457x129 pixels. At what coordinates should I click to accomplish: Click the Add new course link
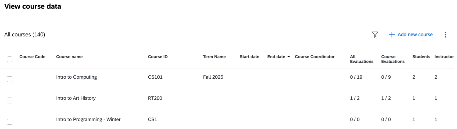pos(415,35)
